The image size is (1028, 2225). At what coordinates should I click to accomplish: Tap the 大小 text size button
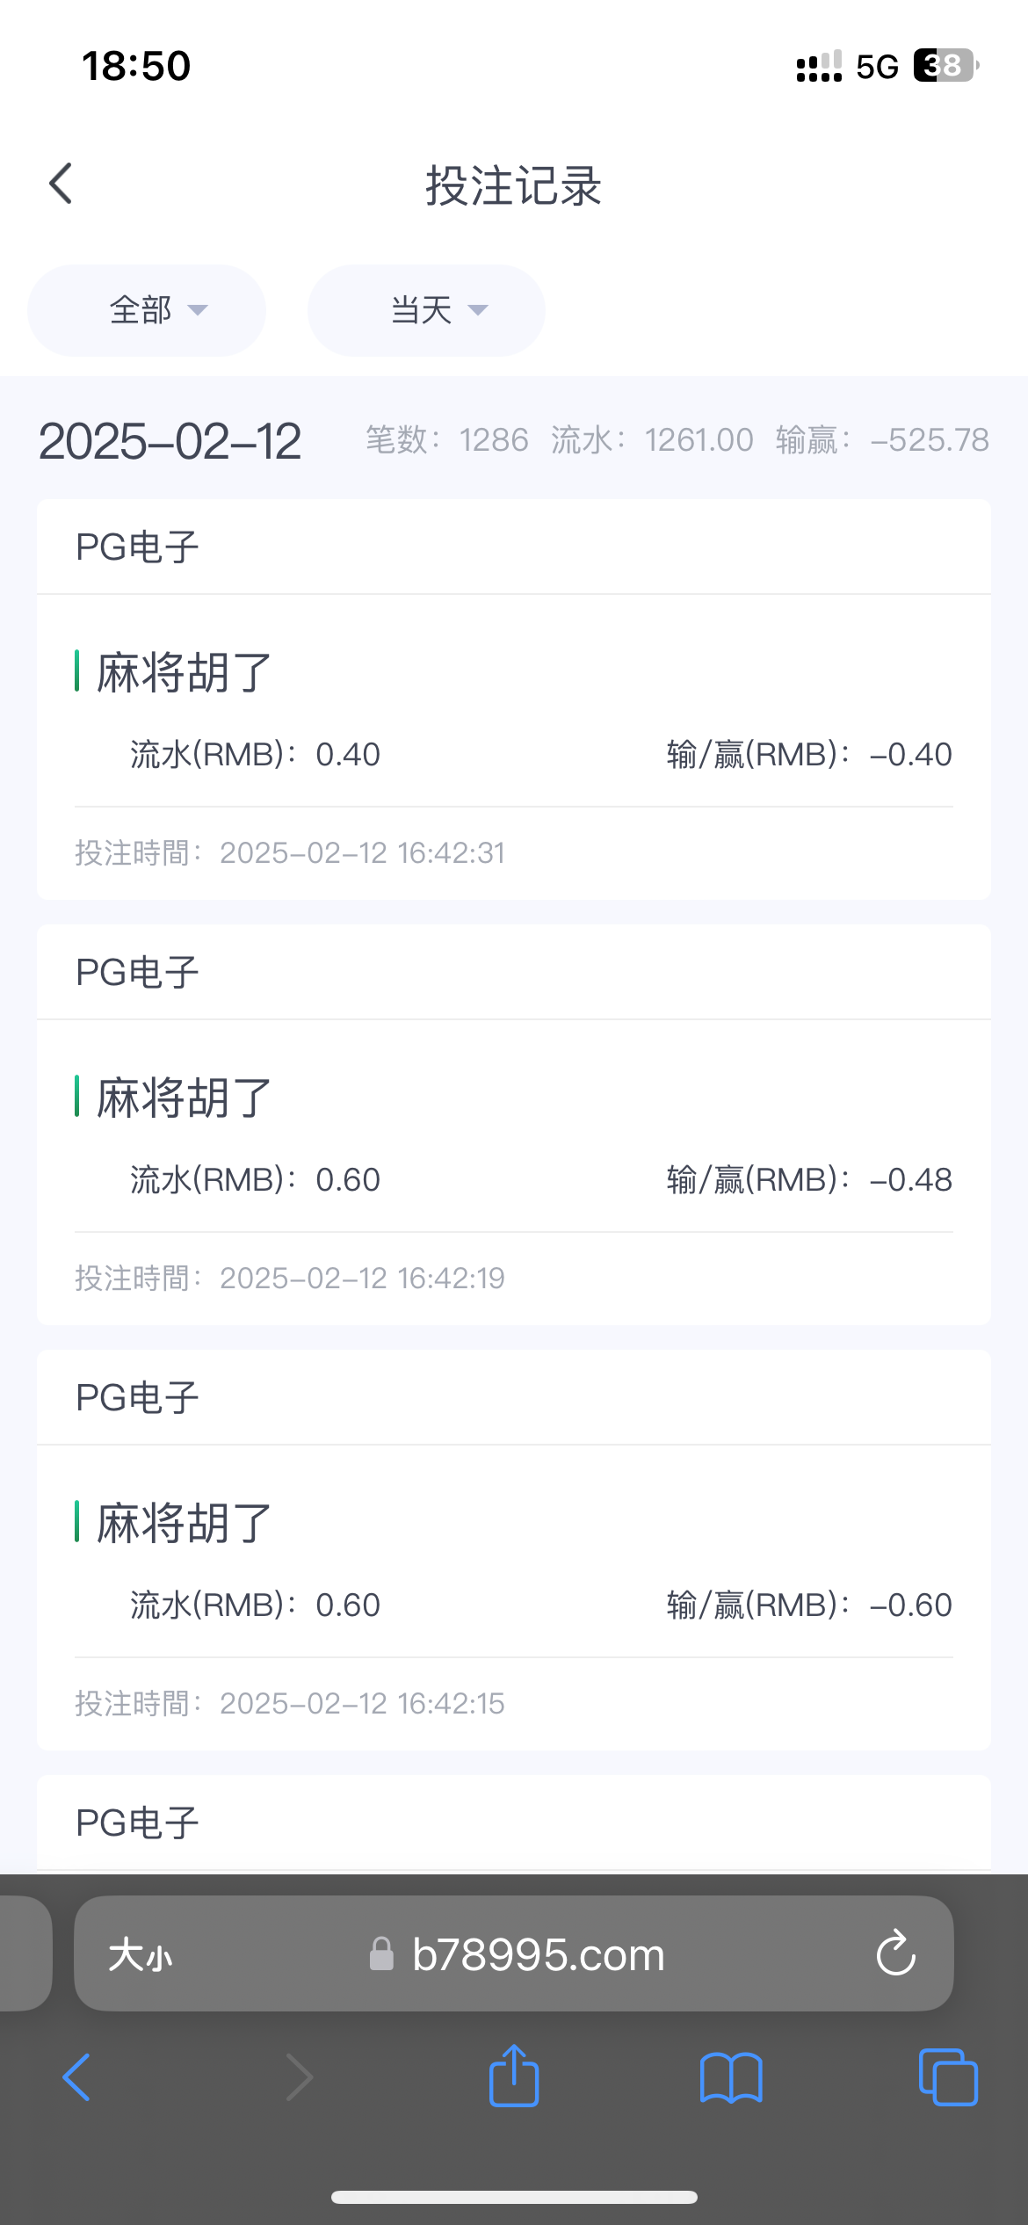[140, 1955]
